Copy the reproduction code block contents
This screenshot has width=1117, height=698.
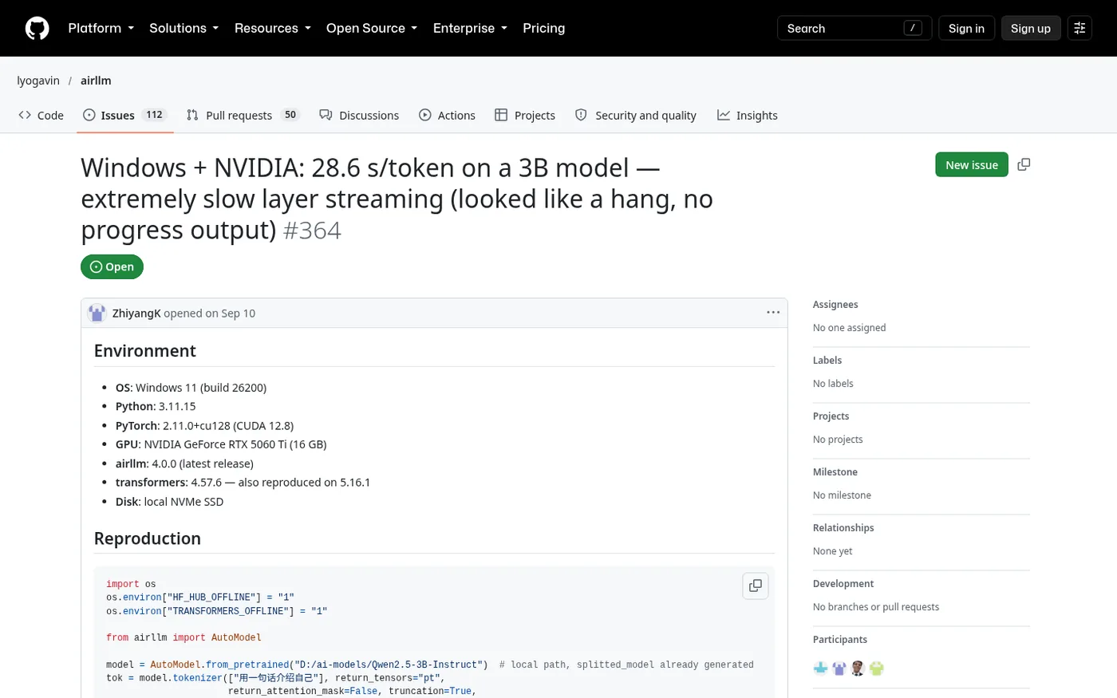tap(756, 586)
